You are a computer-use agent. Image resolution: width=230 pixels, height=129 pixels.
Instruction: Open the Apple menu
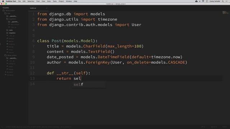click(x=3, y=1)
